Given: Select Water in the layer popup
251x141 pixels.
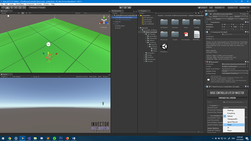Looking at the screenshot, I should pyautogui.click(x=234, y=125).
